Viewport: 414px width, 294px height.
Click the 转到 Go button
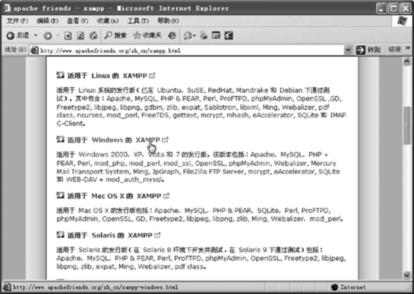click(368, 50)
